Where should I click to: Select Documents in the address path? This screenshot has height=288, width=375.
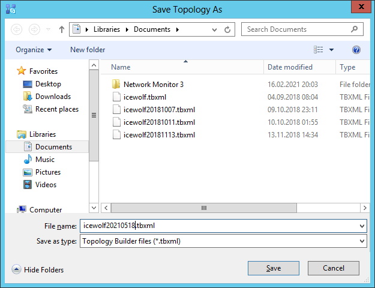click(x=152, y=29)
